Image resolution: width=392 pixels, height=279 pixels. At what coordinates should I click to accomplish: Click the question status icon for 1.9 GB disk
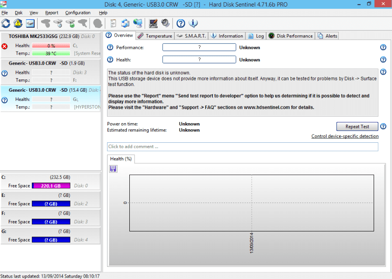(4, 73)
